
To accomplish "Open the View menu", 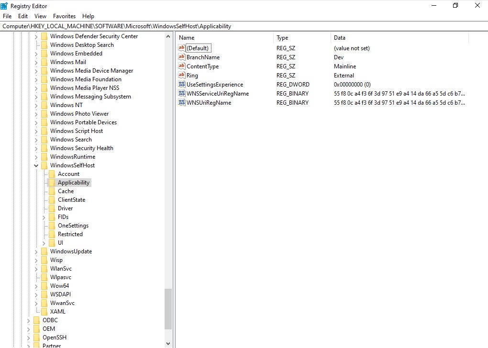I will coord(40,16).
